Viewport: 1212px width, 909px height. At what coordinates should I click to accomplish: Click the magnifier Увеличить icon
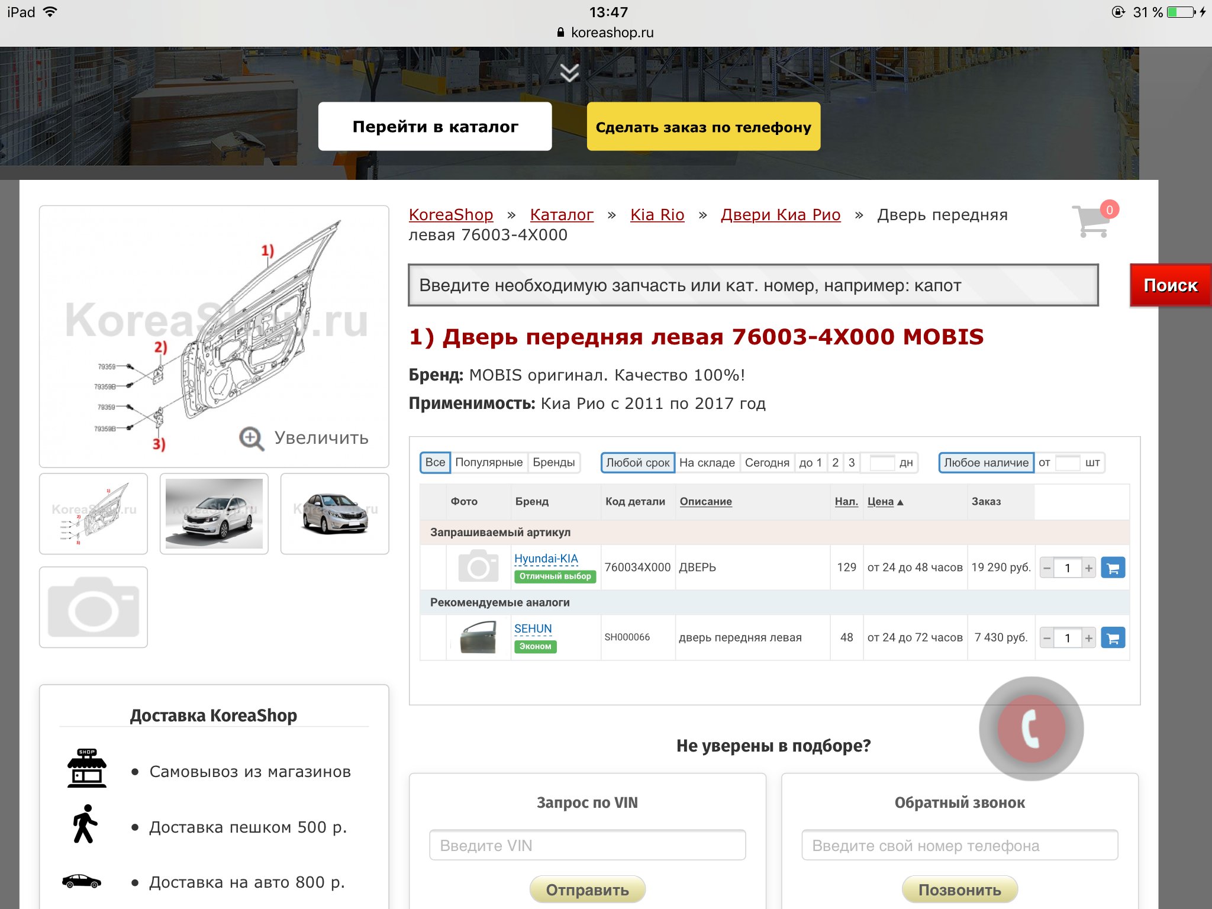coord(252,439)
